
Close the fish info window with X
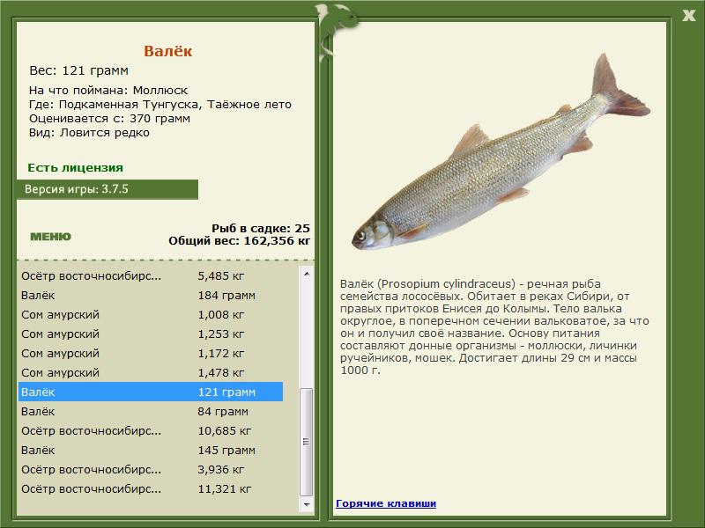pos(688,16)
